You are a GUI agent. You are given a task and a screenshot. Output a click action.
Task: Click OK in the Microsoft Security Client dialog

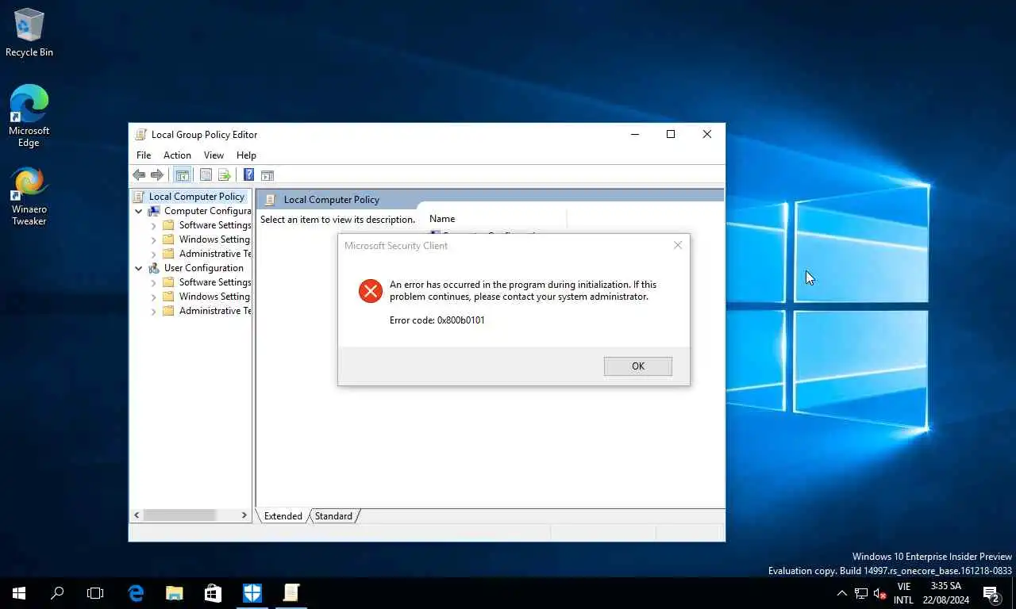(638, 366)
